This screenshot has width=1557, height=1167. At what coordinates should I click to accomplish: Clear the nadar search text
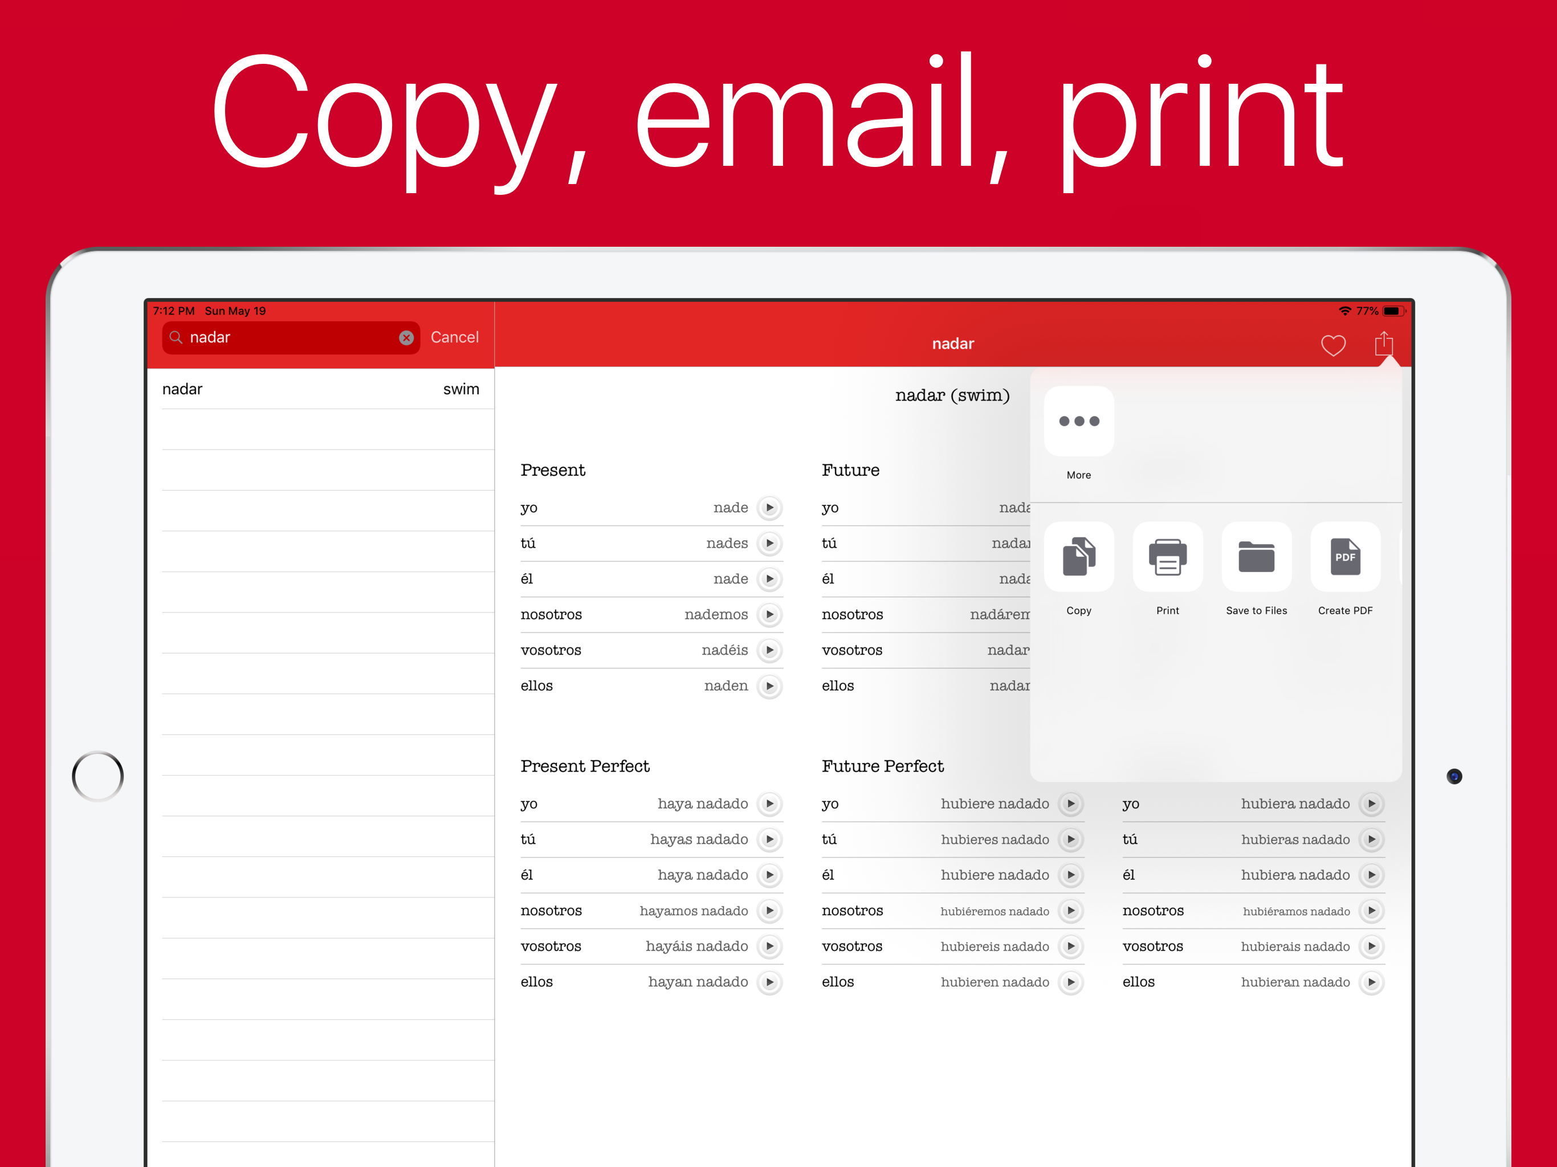point(406,338)
